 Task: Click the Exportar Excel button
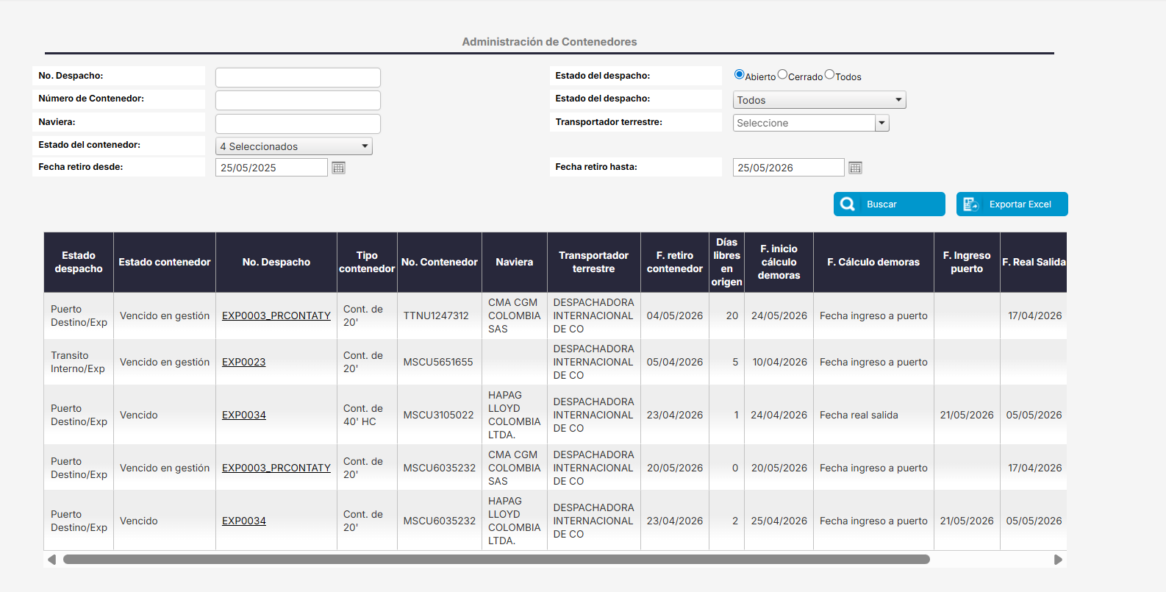1012,204
